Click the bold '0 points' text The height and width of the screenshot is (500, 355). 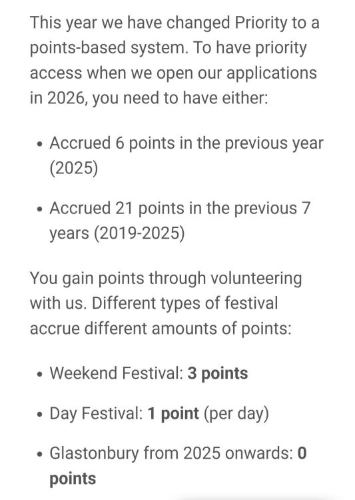point(178,466)
